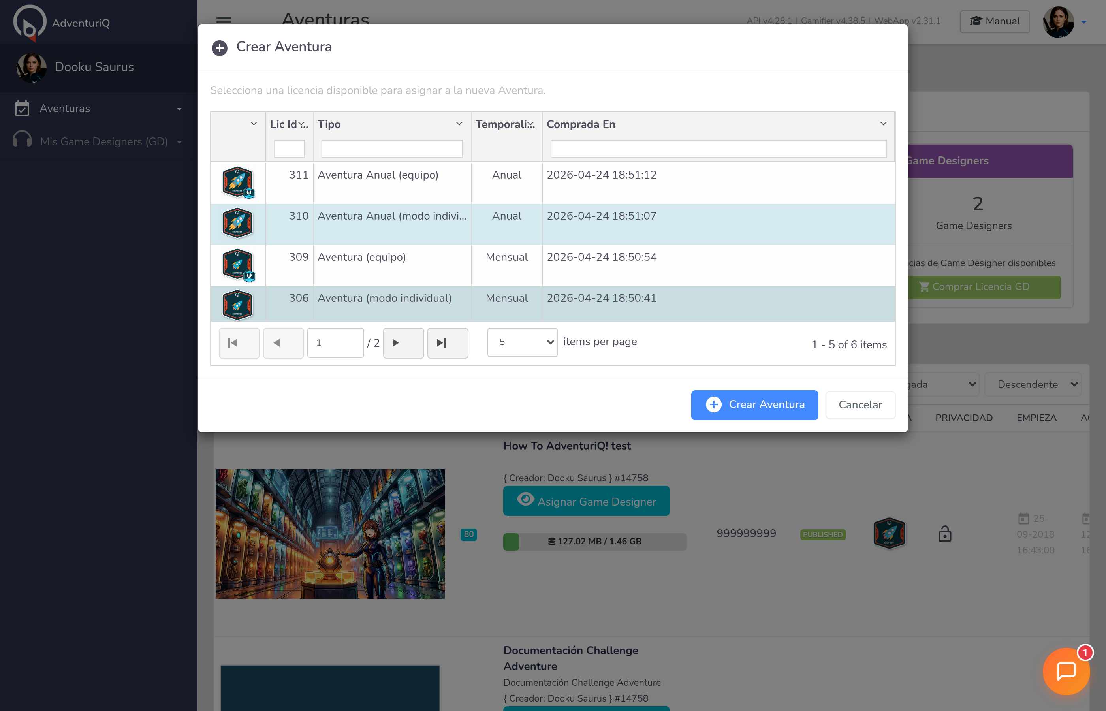Click the PUBLISHED status badge
This screenshot has width=1106, height=711.
822,535
